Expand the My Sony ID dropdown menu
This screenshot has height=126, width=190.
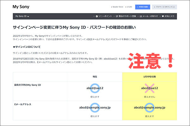tap(22, 16)
